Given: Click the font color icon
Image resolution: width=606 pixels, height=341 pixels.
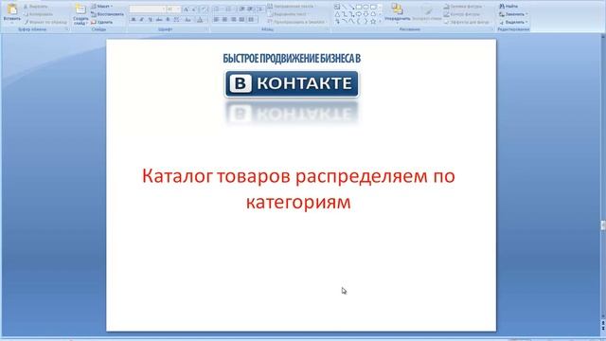Looking at the screenshot, I should click(200, 19).
